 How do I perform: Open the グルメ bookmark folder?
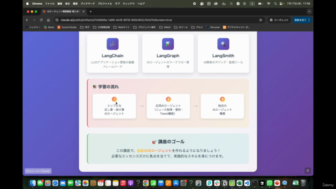click(x=197, y=27)
